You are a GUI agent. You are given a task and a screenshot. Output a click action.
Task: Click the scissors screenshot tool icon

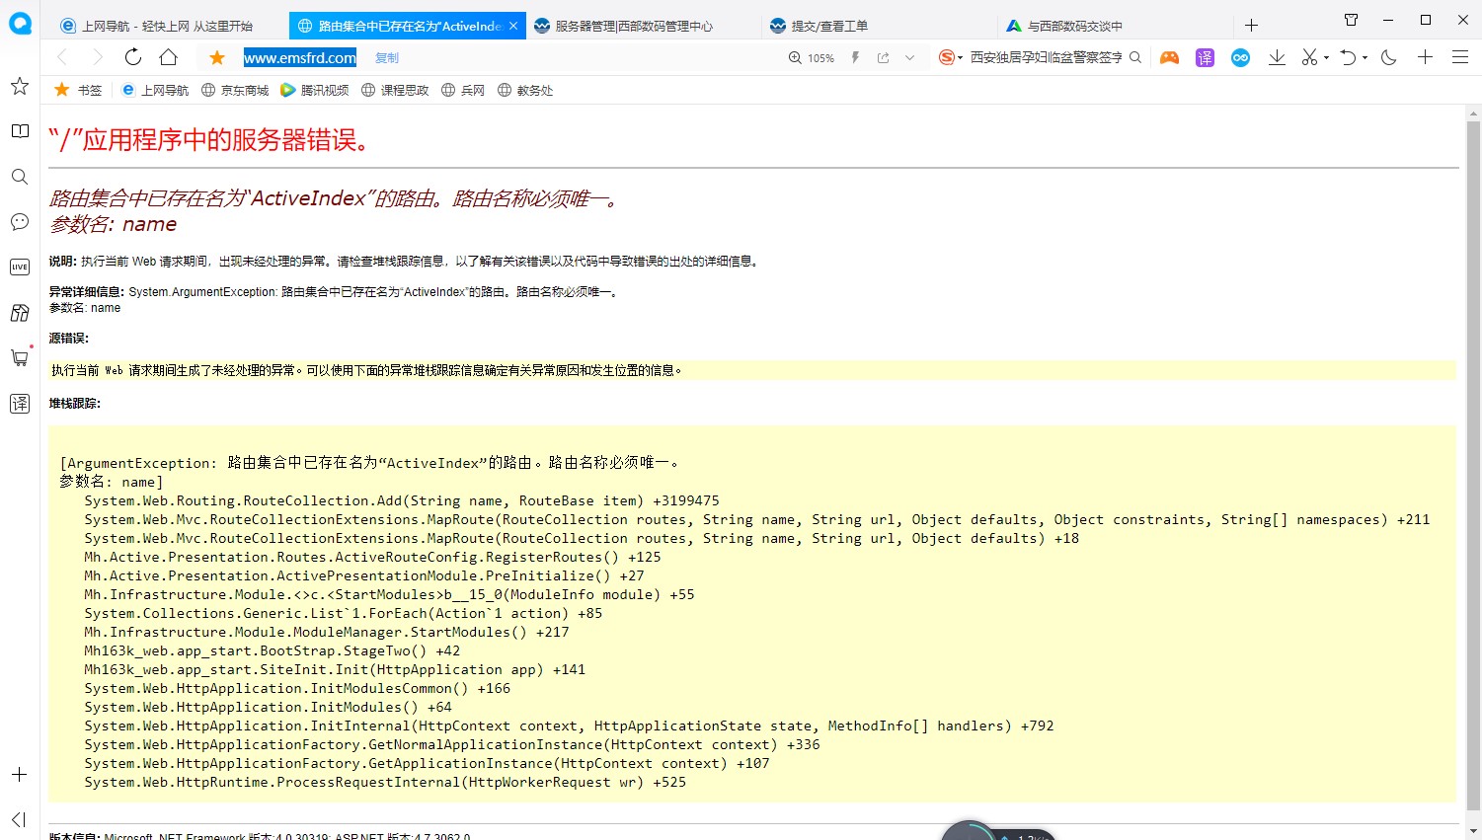click(x=1309, y=57)
